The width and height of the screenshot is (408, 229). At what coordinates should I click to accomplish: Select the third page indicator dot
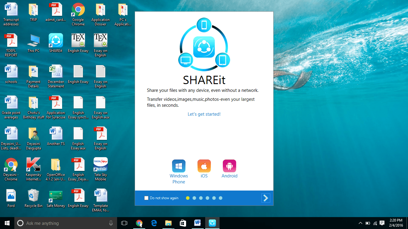click(201, 198)
